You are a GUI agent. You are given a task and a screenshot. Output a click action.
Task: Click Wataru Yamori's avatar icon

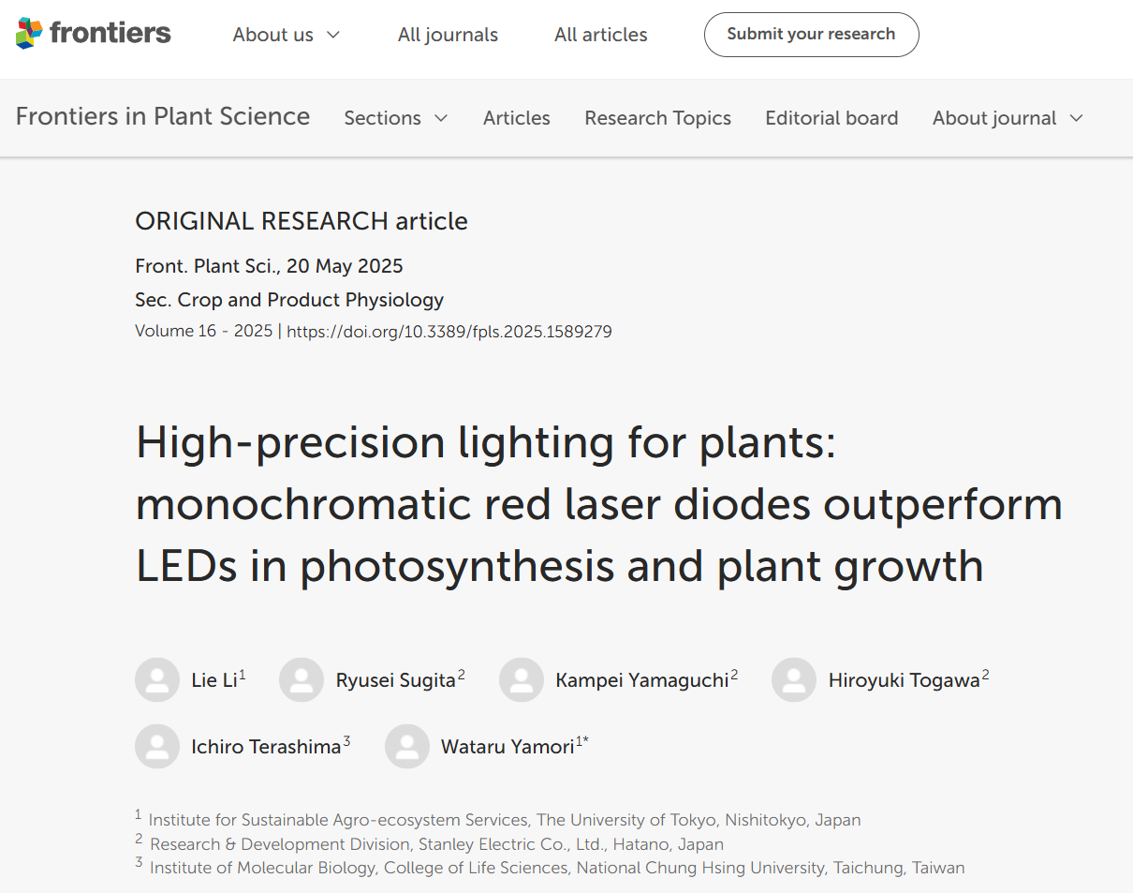click(x=407, y=747)
